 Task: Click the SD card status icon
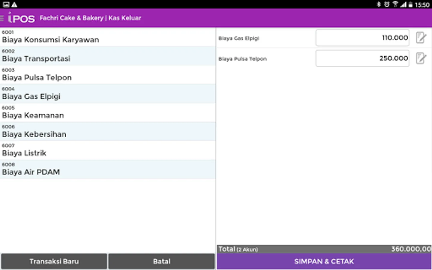pos(6,4)
